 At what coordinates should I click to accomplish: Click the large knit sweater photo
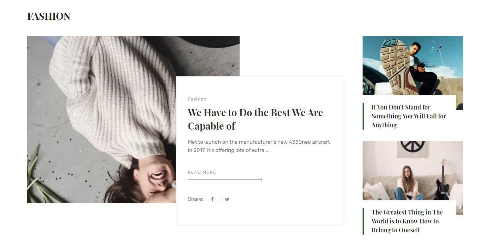click(101, 119)
